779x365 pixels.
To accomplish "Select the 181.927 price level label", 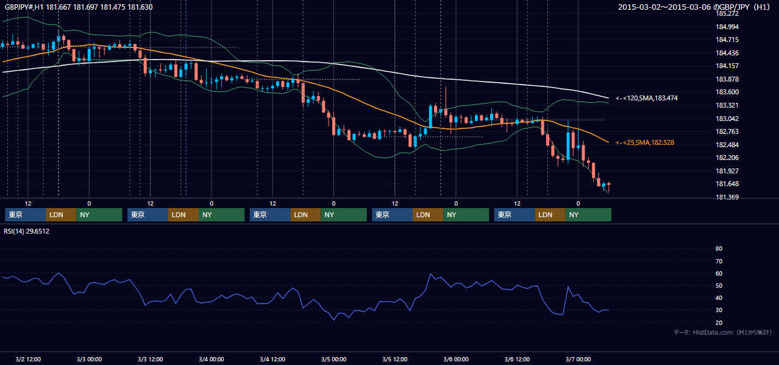I will pyautogui.click(x=727, y=171).
